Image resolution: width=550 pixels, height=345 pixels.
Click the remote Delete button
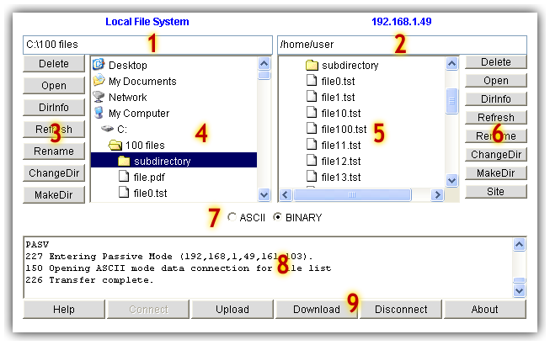click(496, 62)
